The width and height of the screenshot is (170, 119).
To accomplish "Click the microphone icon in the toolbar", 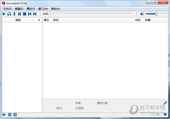I will [14, 14].
